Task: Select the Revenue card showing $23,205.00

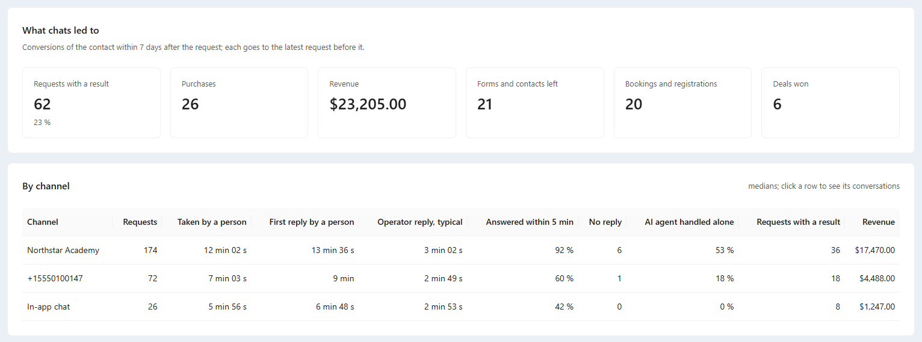Action: tap(387, 103)
